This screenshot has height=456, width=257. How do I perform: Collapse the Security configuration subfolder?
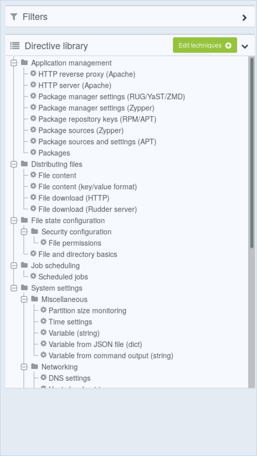[24, 232]
